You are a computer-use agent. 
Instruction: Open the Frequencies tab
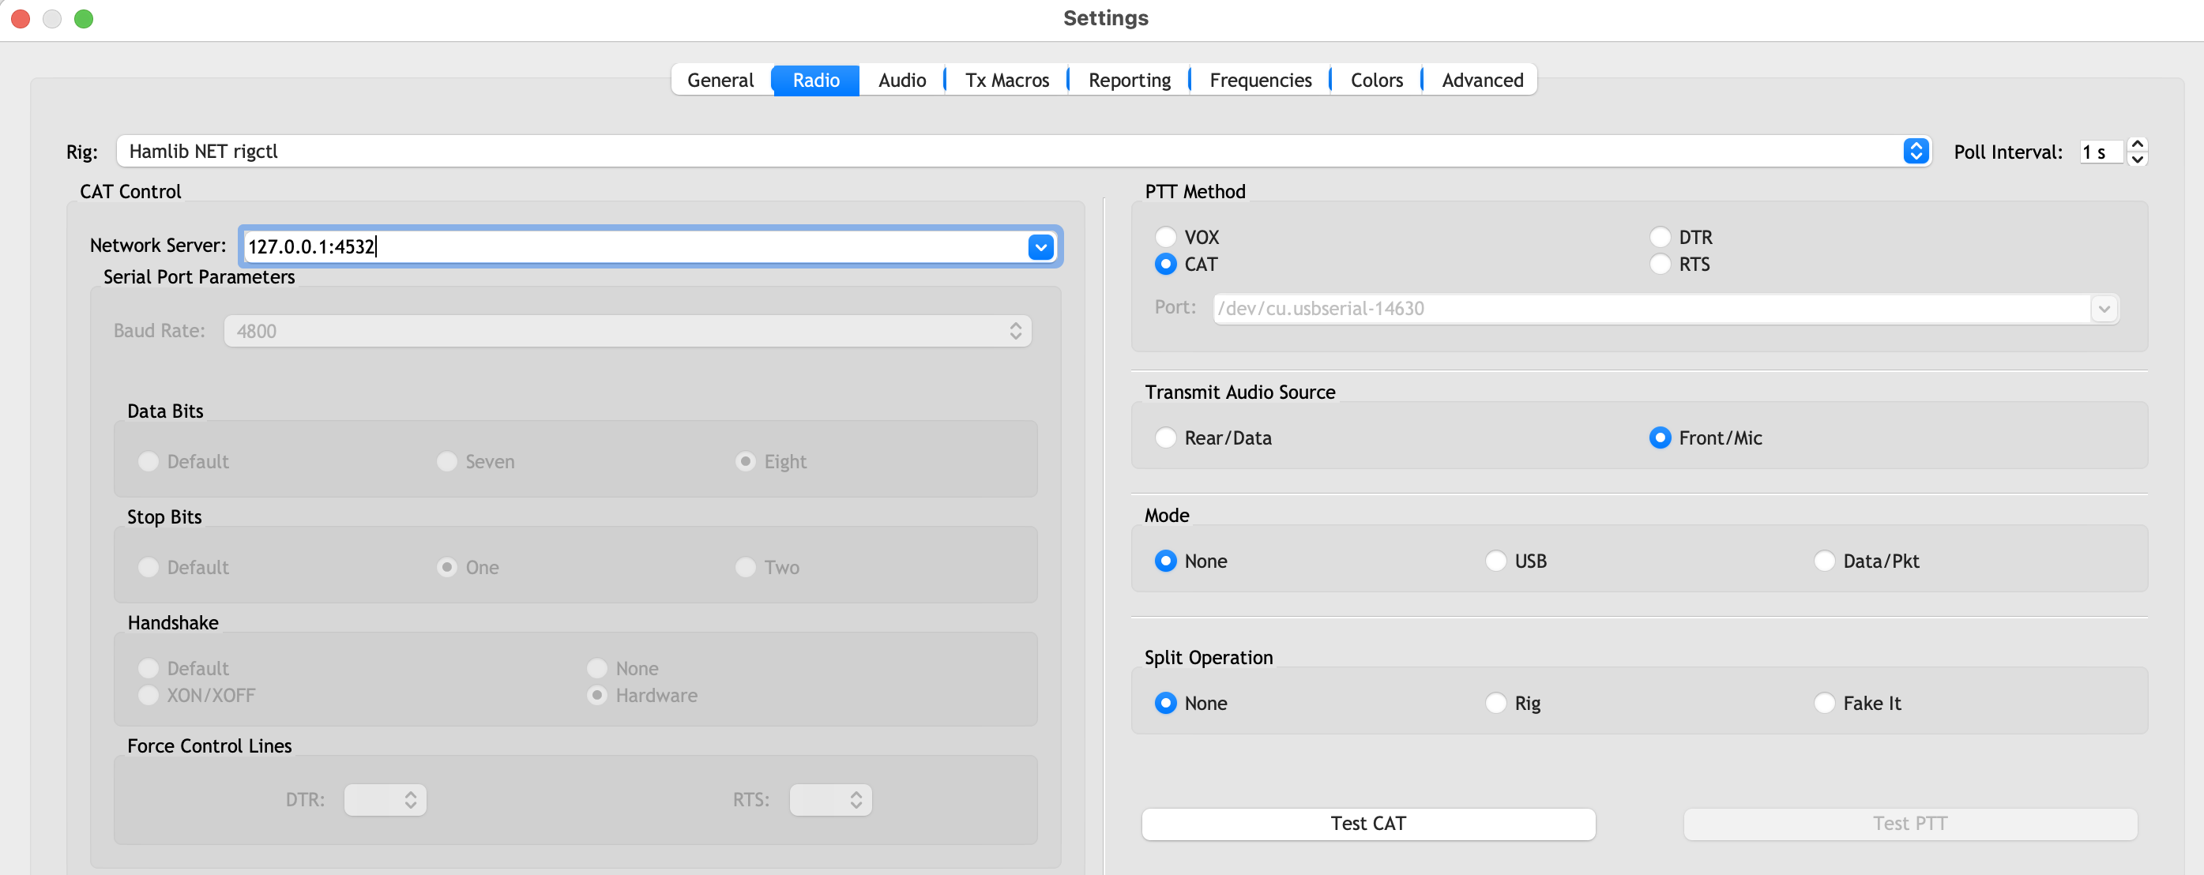(1260, 81)
